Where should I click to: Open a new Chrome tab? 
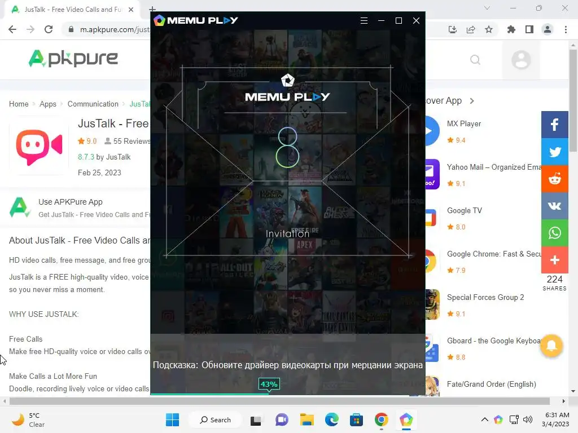pyautogui.click(x=152, y=9)
